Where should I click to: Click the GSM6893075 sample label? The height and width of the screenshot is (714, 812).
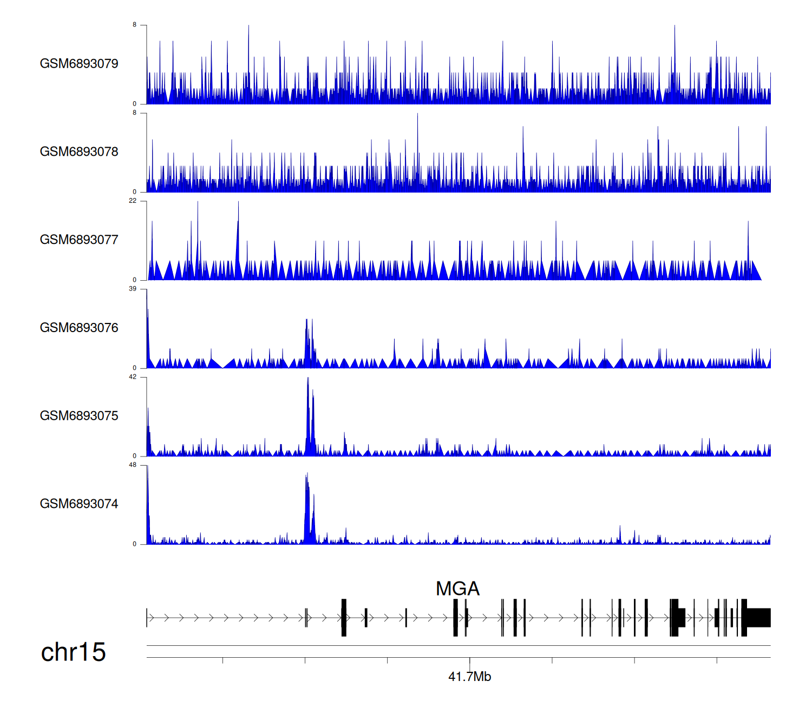pos(79,416)
